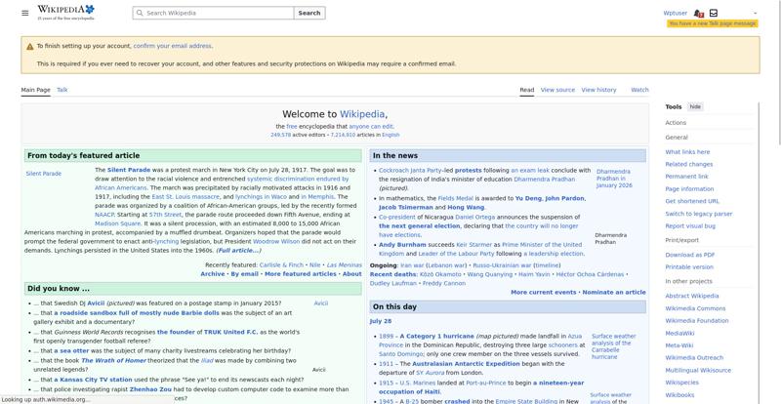Click Switch to legacy parser
Image resolution: width=781 pixels, height=404 pixels.
(x=699, y=215)
